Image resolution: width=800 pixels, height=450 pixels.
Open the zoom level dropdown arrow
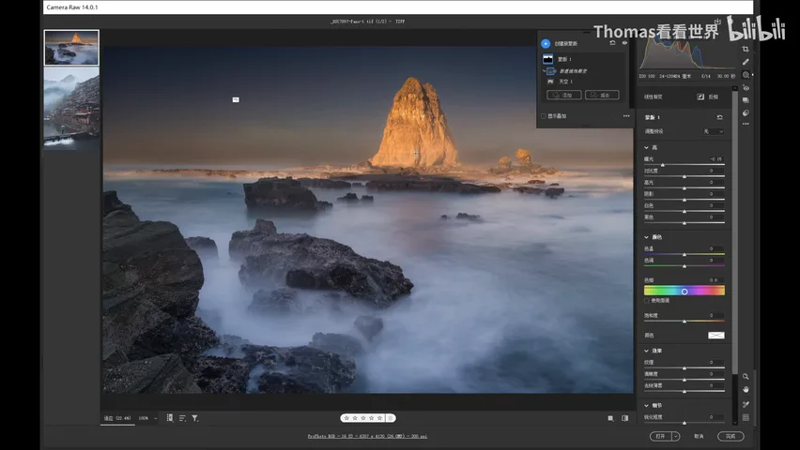click(x=156, y=418)
